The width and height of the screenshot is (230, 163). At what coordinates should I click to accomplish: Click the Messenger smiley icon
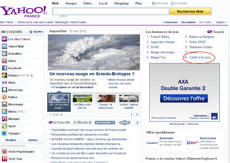4,104
